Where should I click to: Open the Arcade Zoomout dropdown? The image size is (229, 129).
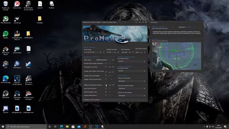(111, 52)
